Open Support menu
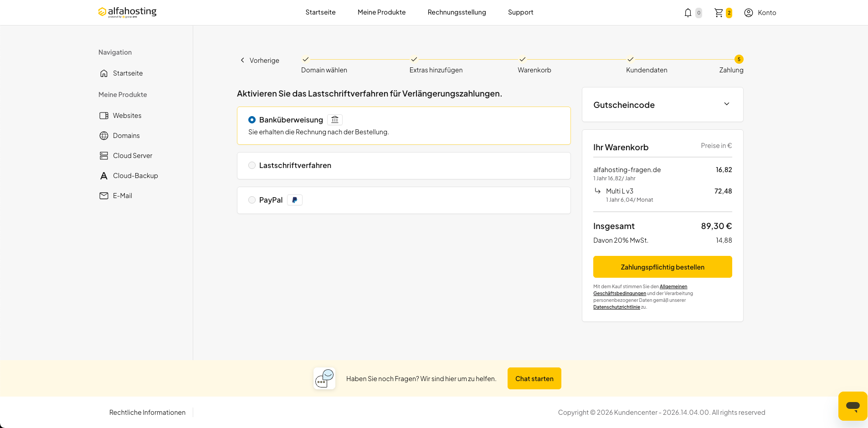This screenshot has height=428, width=868. pos(520,12)
